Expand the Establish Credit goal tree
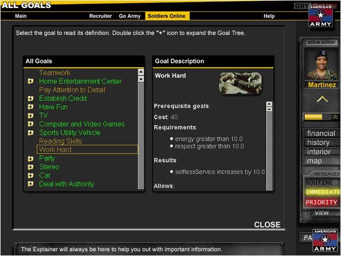Viewport: 341px width, 256px height. click(31, 99)
